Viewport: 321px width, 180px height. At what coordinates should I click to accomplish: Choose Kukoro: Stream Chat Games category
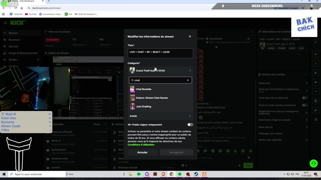[160, 98]
